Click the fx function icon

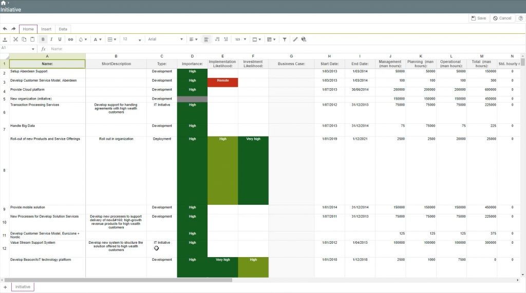coord(43,49)
